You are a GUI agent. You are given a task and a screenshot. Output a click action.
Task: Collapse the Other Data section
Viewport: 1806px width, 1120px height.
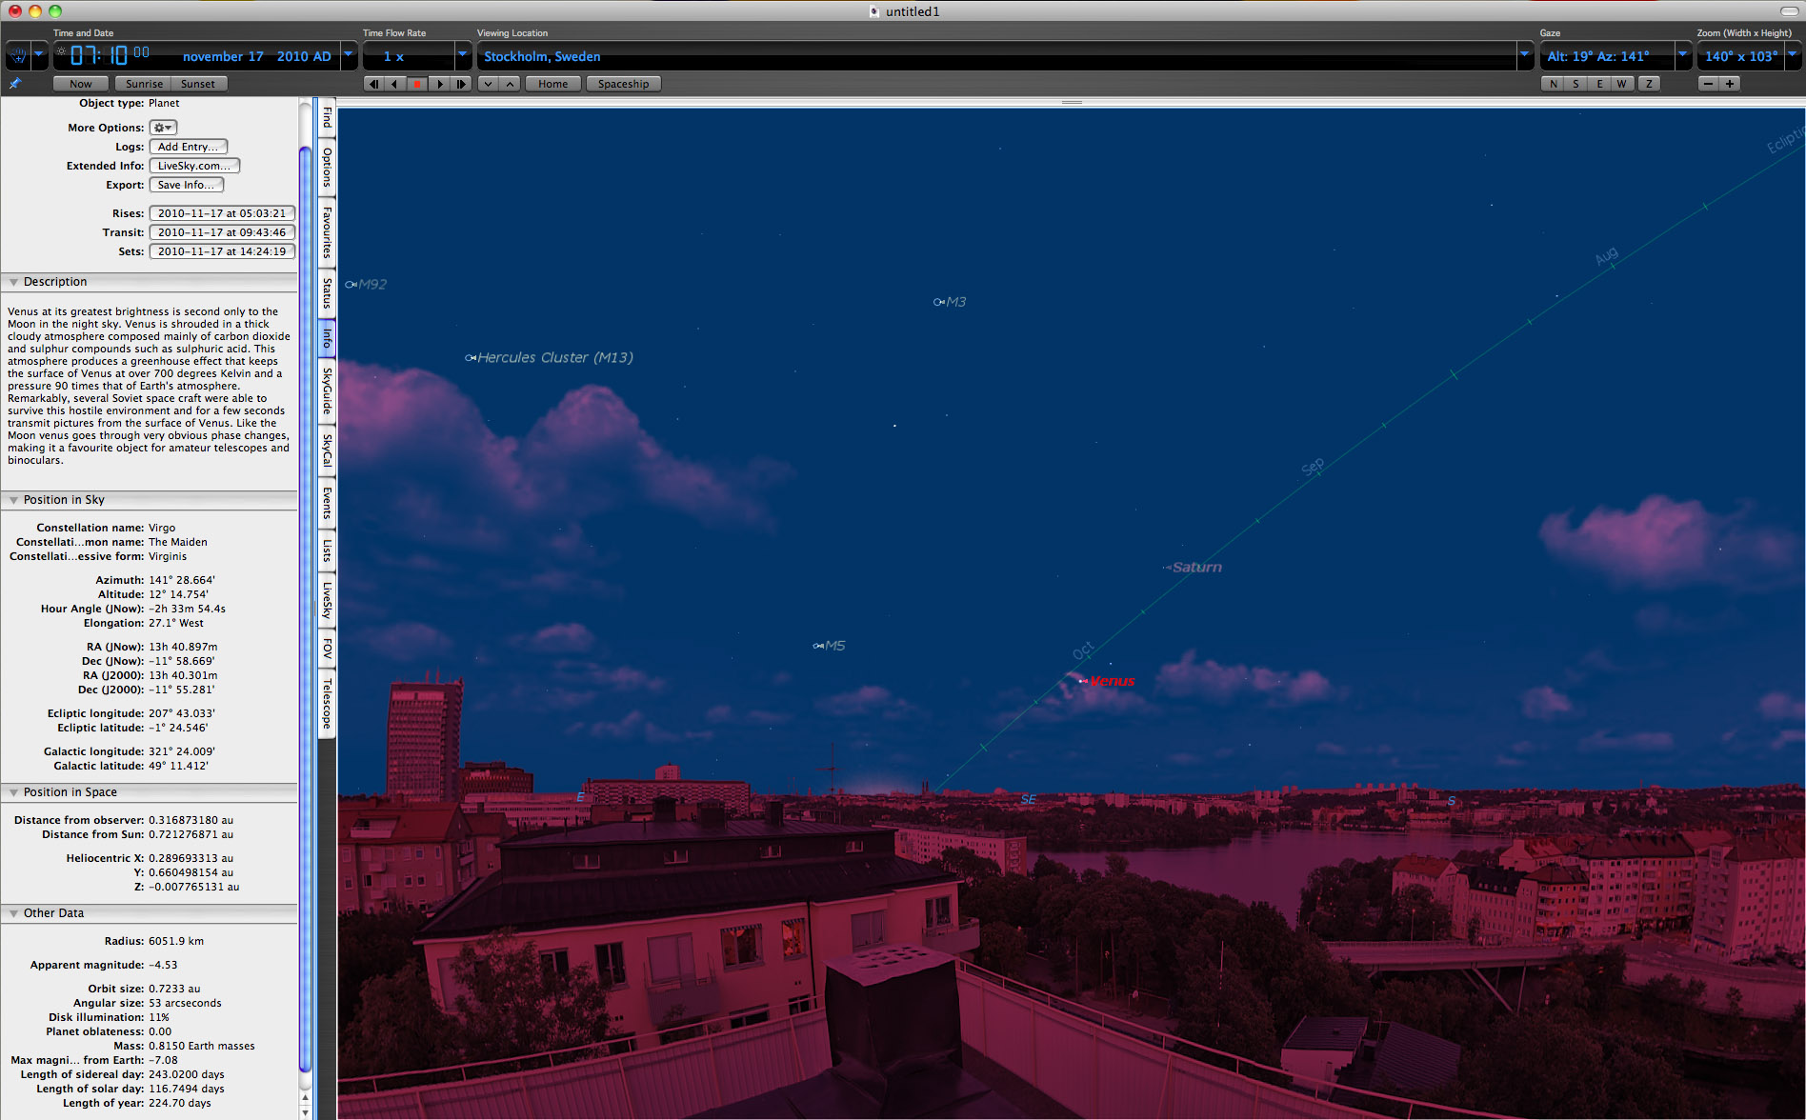(13, 913)
